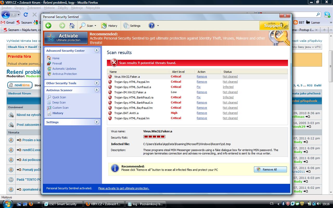
Task: Click the green Back arrow icon
Action: tap(48, 25)
